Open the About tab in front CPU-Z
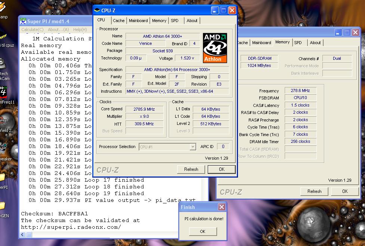Screen dimensions: 365x246 coord(192,21)
